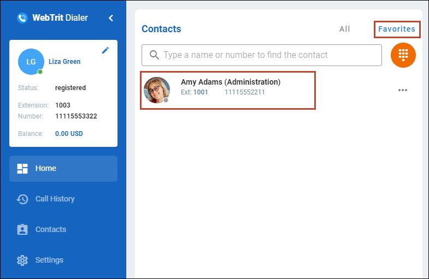Click the Contacts heading
Image resolution: width=429 pixels, height=279 pixels.
(x=161, y=29)
